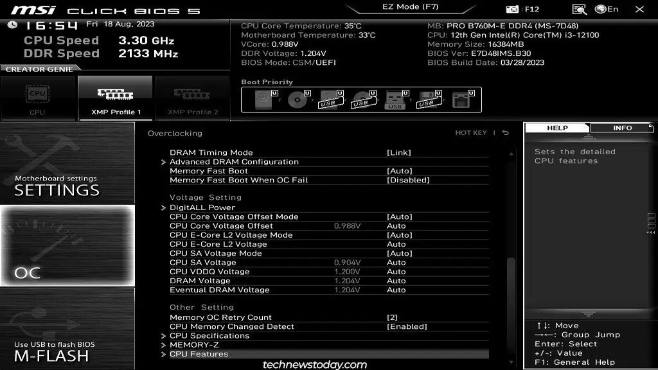The image size is (658, 370).
Task: Open the INFO tab in help panel
Action: pyautogui.click(x=621, y=127)
